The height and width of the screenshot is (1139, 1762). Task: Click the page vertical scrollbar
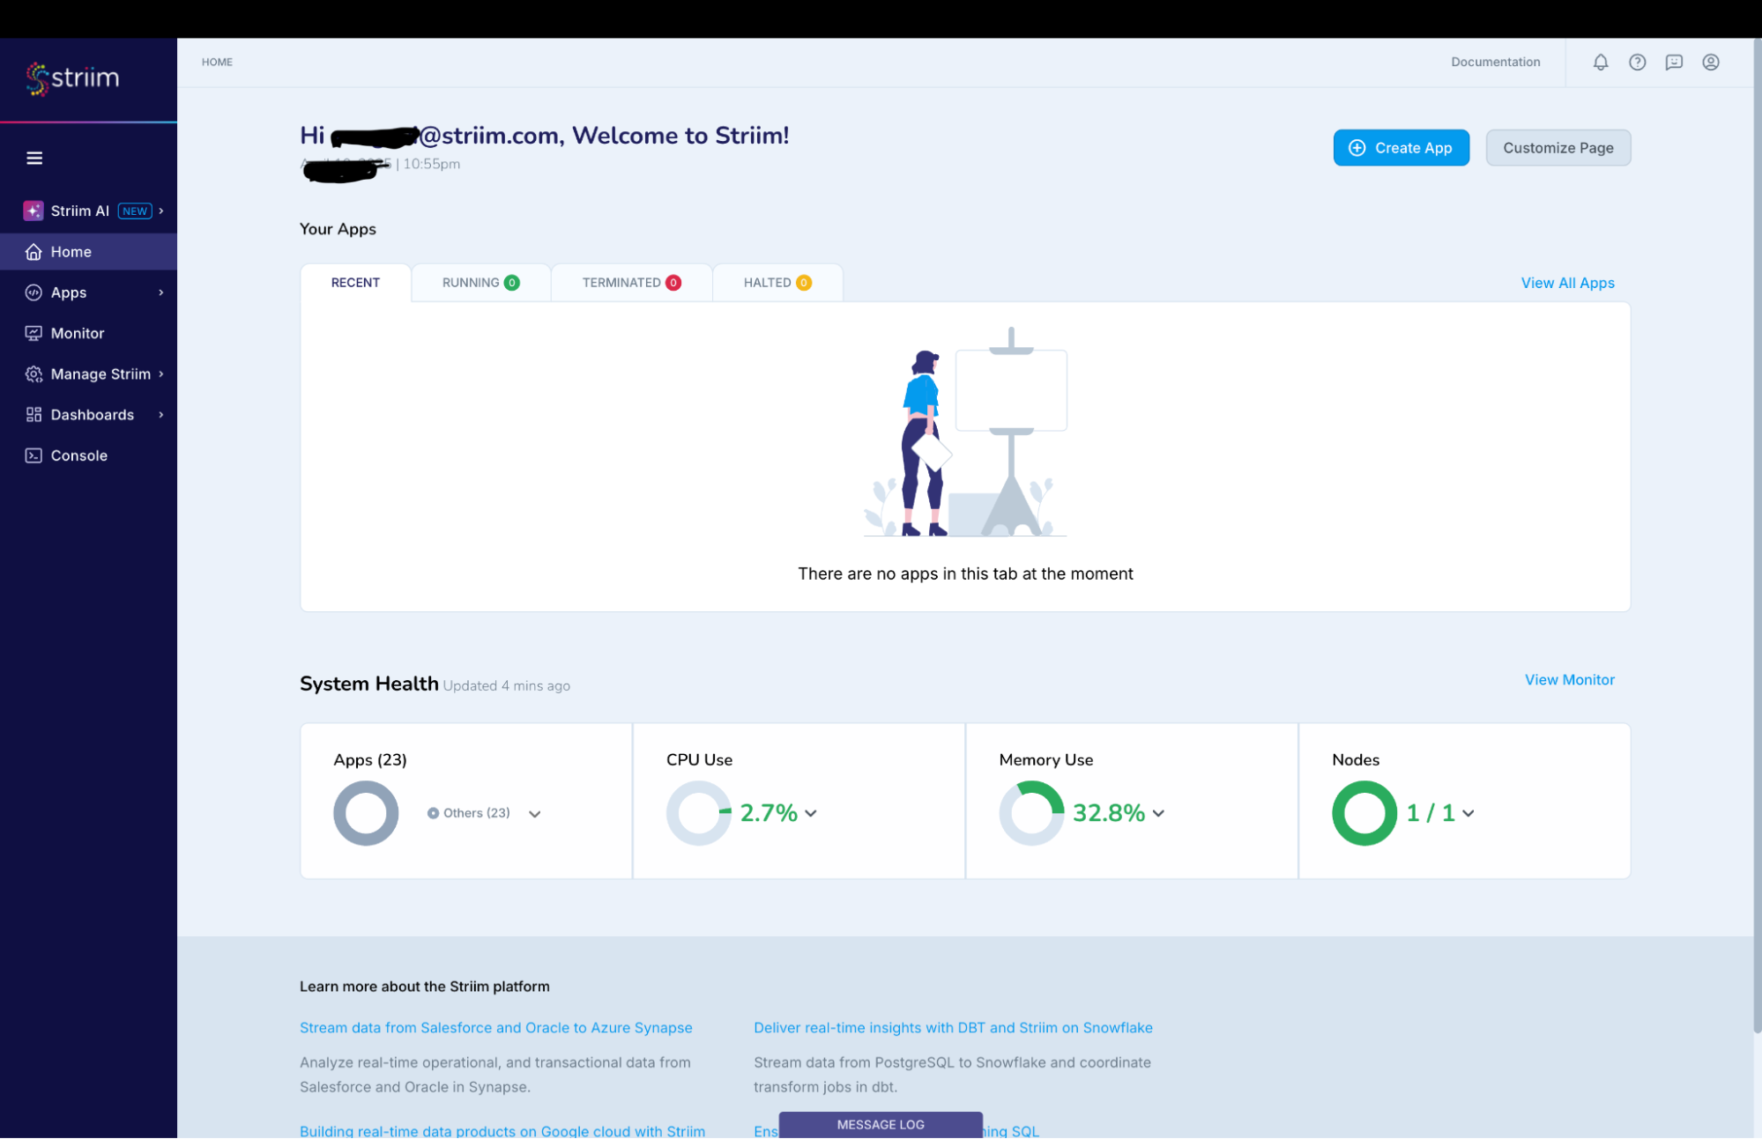point(1757,536)
